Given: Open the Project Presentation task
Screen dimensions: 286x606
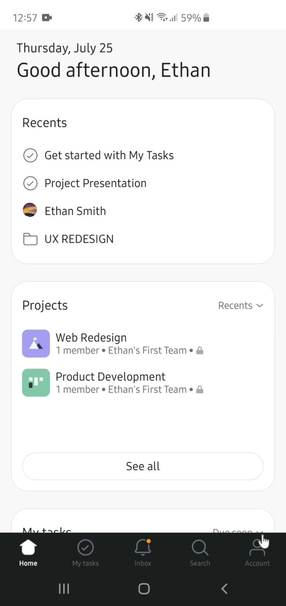Looking at the screenshot, I should [x=95, y=183].
